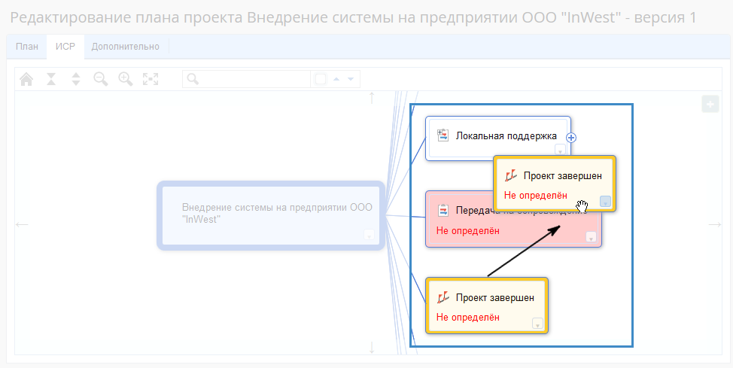Toggle the checkbox beside the search field

pyautogui.click(x=321, y=79)
